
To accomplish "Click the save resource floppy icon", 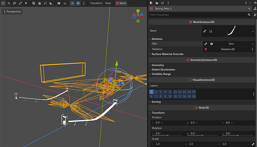I will (162, 3).
